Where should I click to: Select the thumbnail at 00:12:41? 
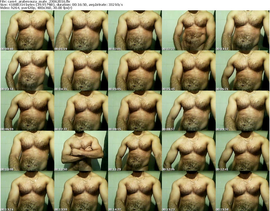coord(243,151)
